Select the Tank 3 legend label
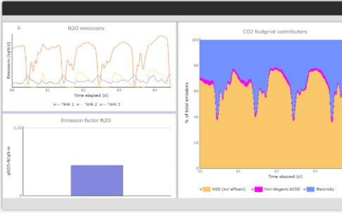 114,104
